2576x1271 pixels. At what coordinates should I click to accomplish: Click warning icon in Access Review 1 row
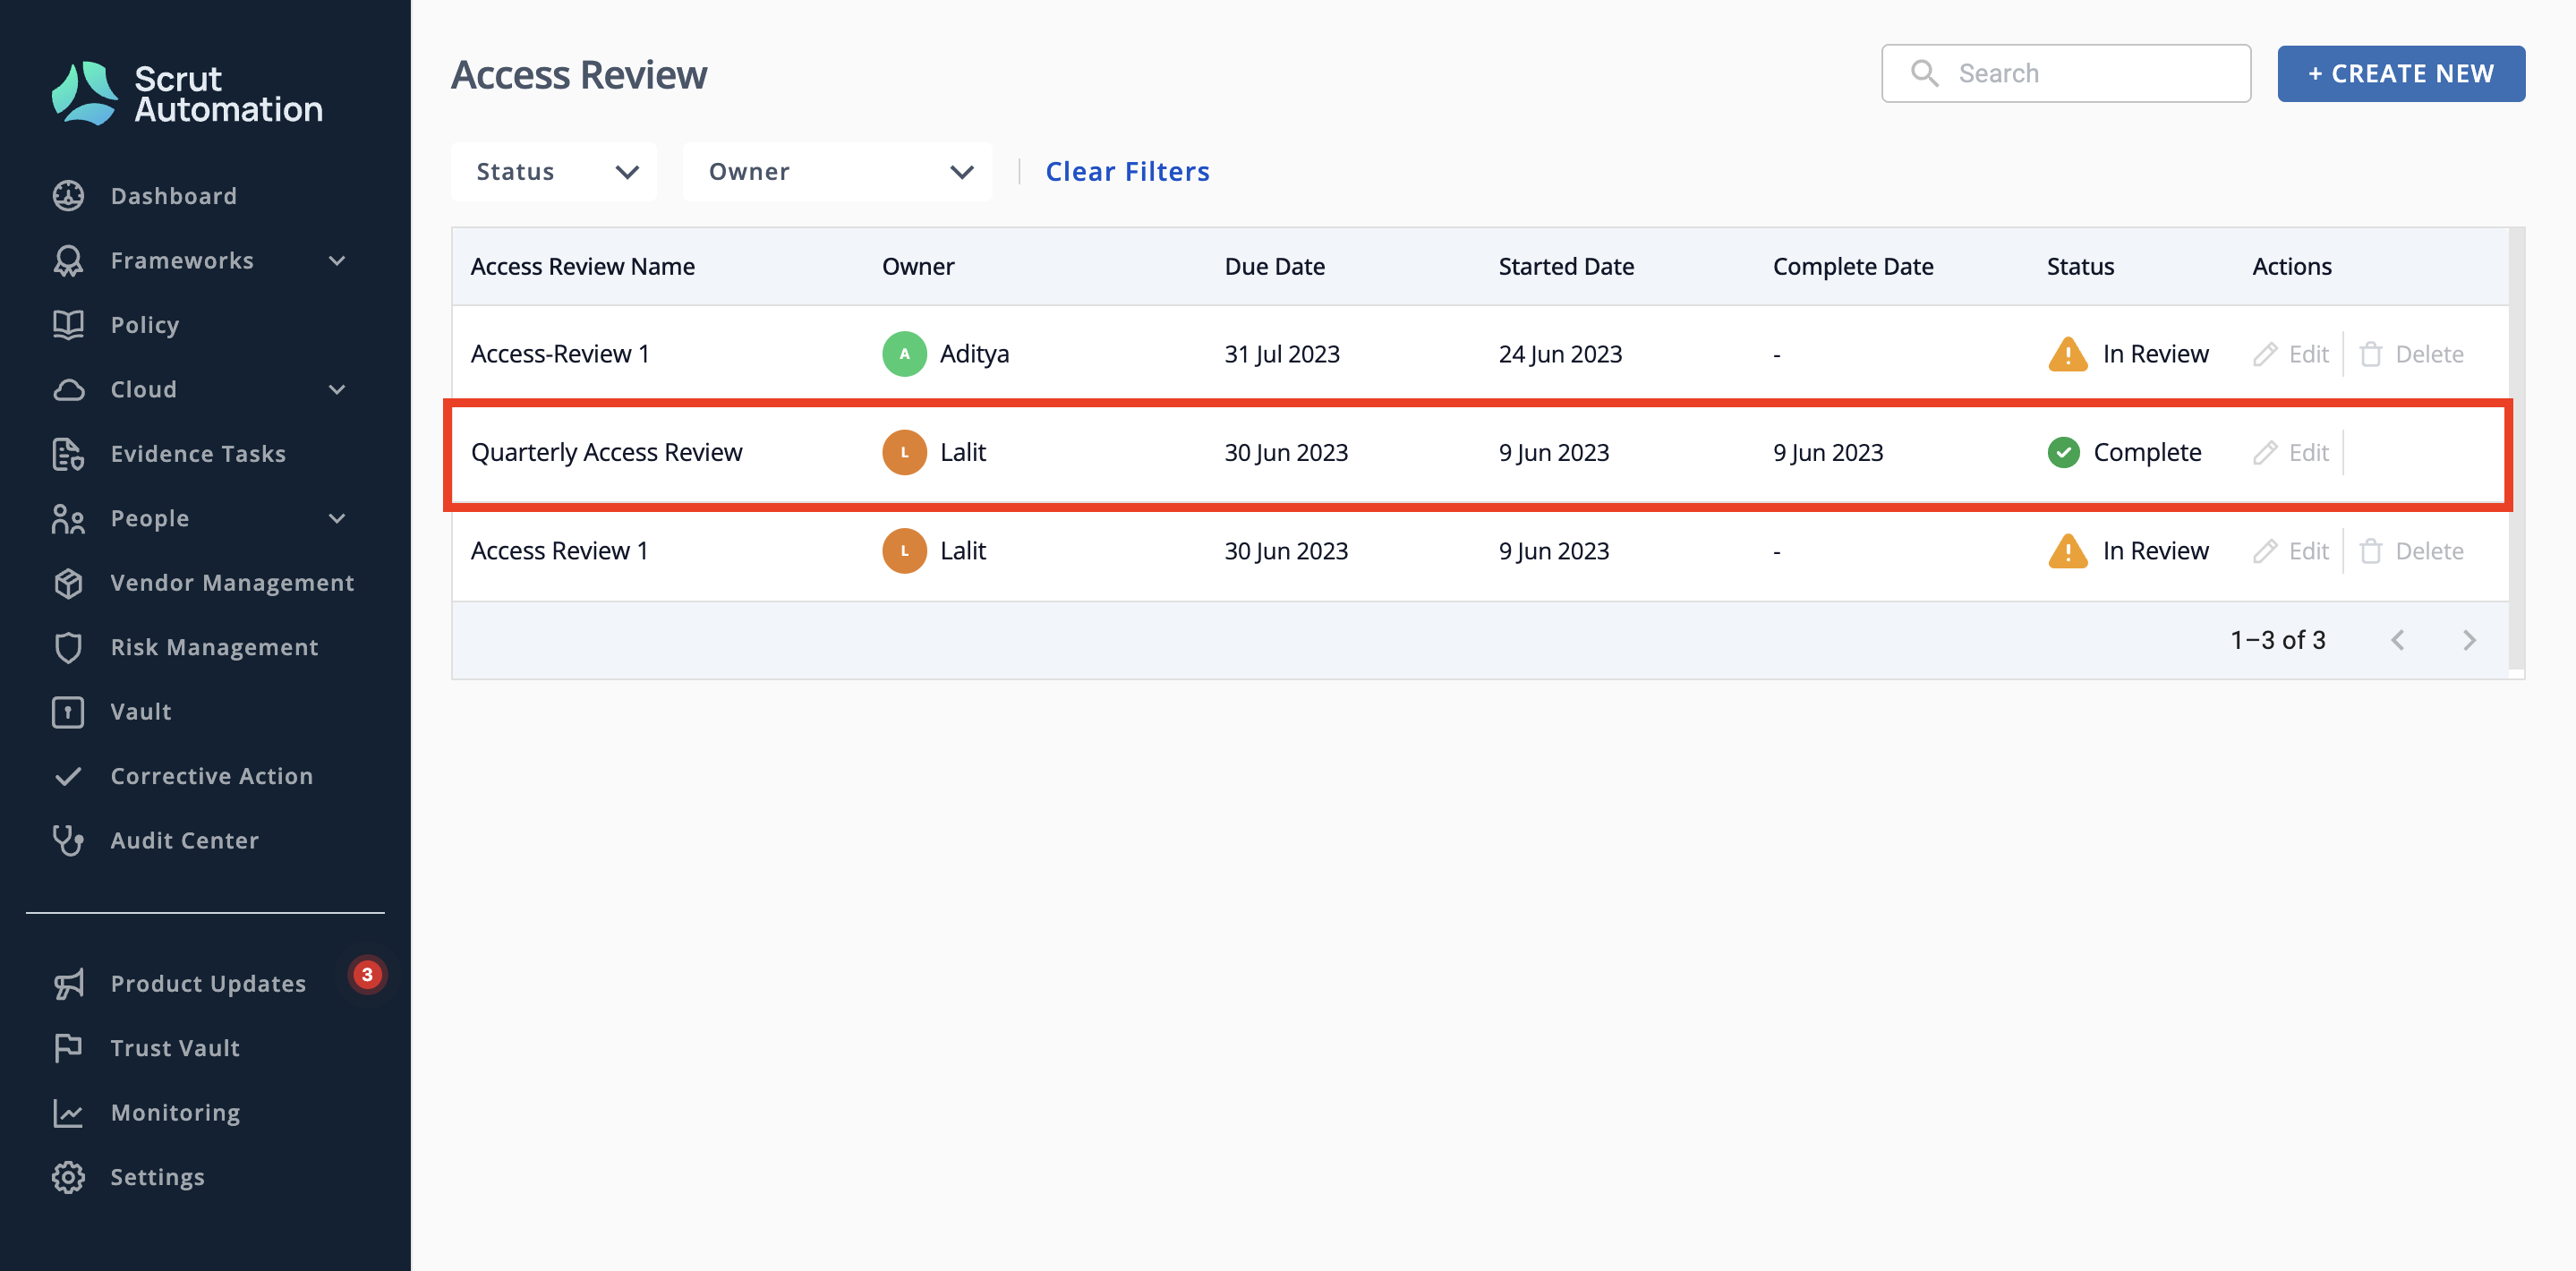point(2067,551)
